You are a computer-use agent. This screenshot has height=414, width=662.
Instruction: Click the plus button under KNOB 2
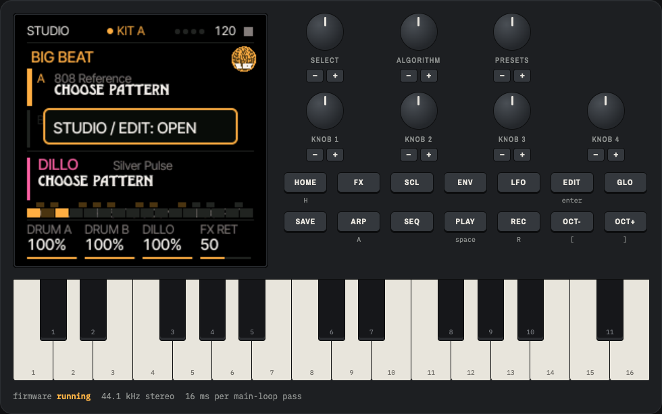[x=428, y=155]
